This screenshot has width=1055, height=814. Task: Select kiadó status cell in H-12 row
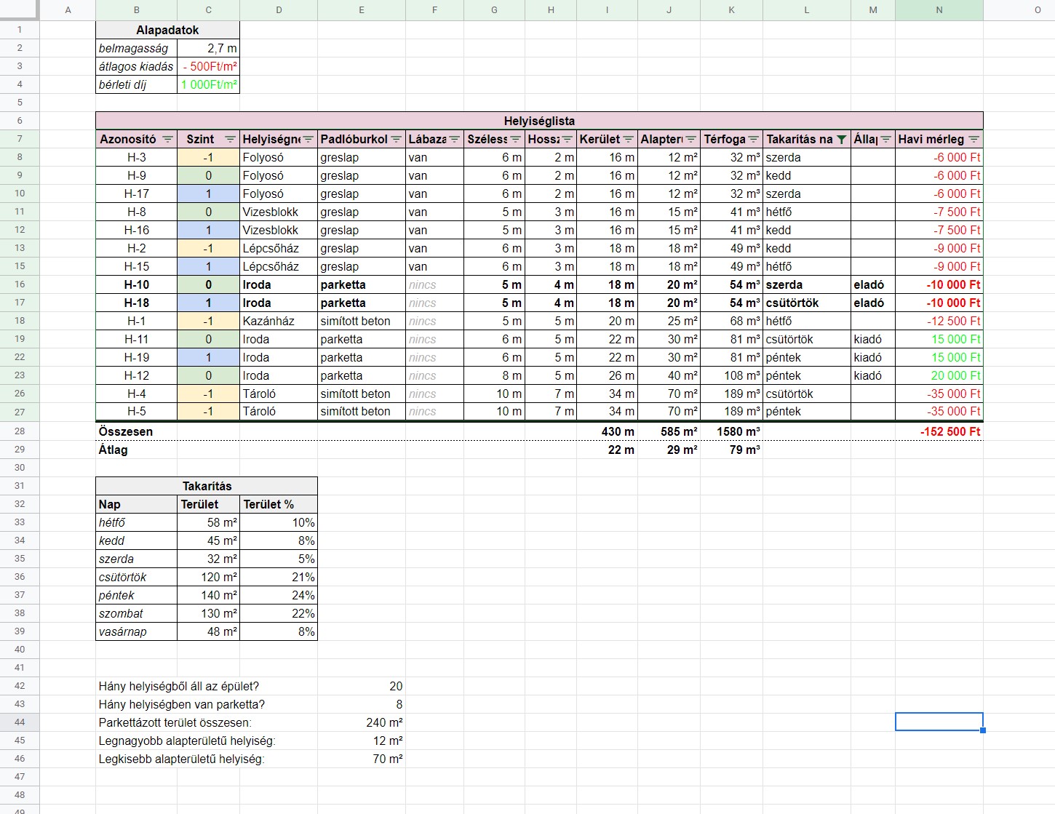pyautogui.click(x=872, y=375)
